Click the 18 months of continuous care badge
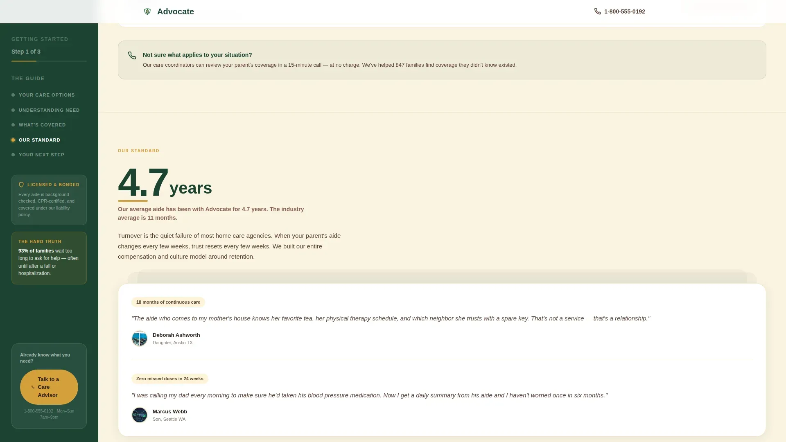Image resolution: width=786 pixels, height=442 pixels. 168,302
